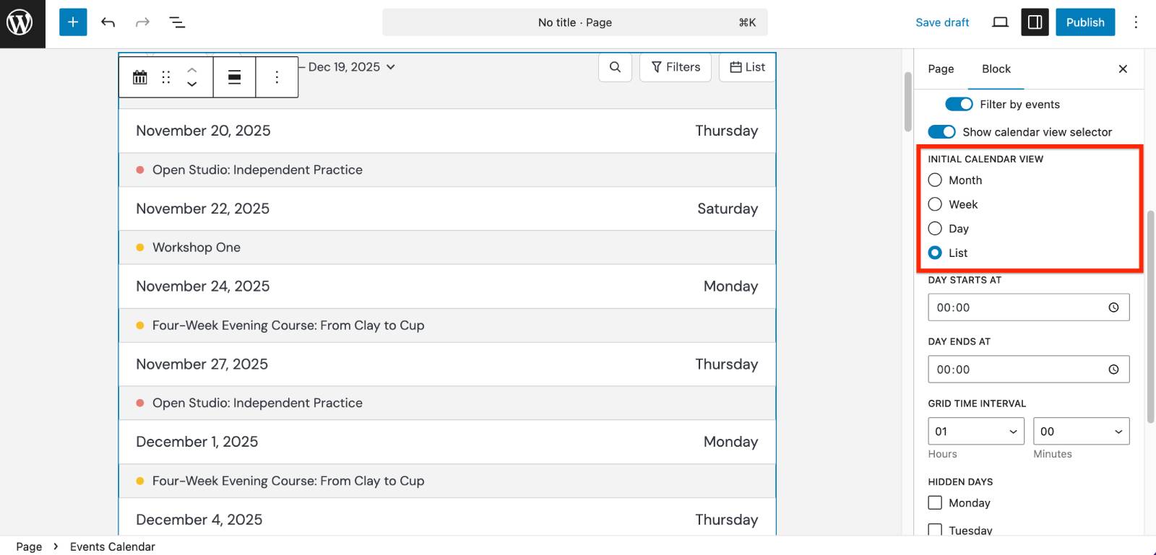The image size is (1156, 555).
Task: Open the Hours dropdown under Grid Time Interval
Action: tap(975, 431)
